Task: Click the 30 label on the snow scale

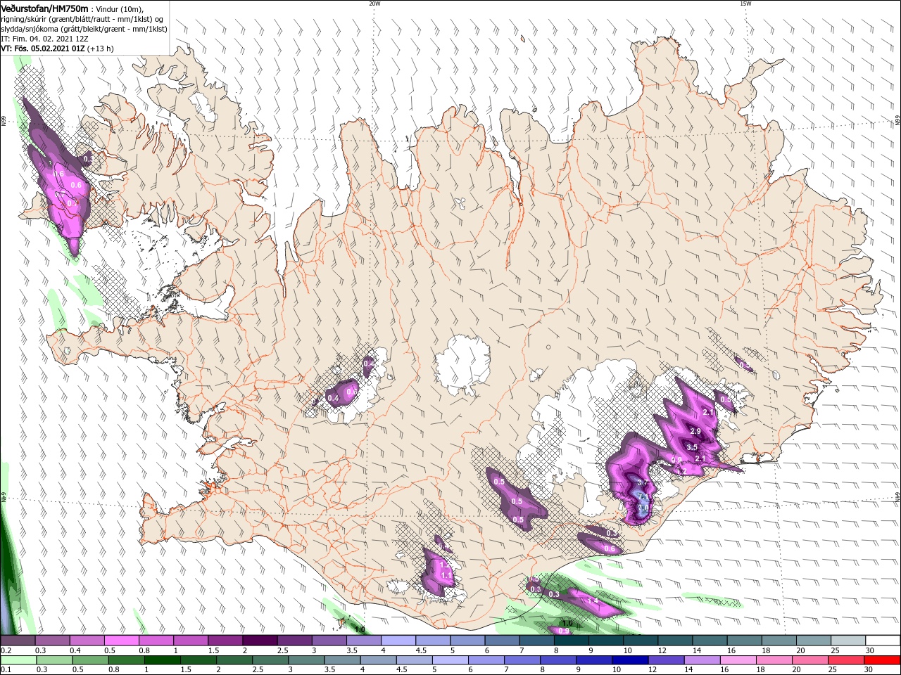Action: [x=871, y=650]
